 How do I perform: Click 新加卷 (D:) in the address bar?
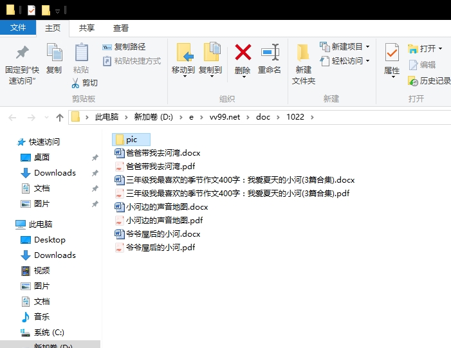[x=154, y=117]
